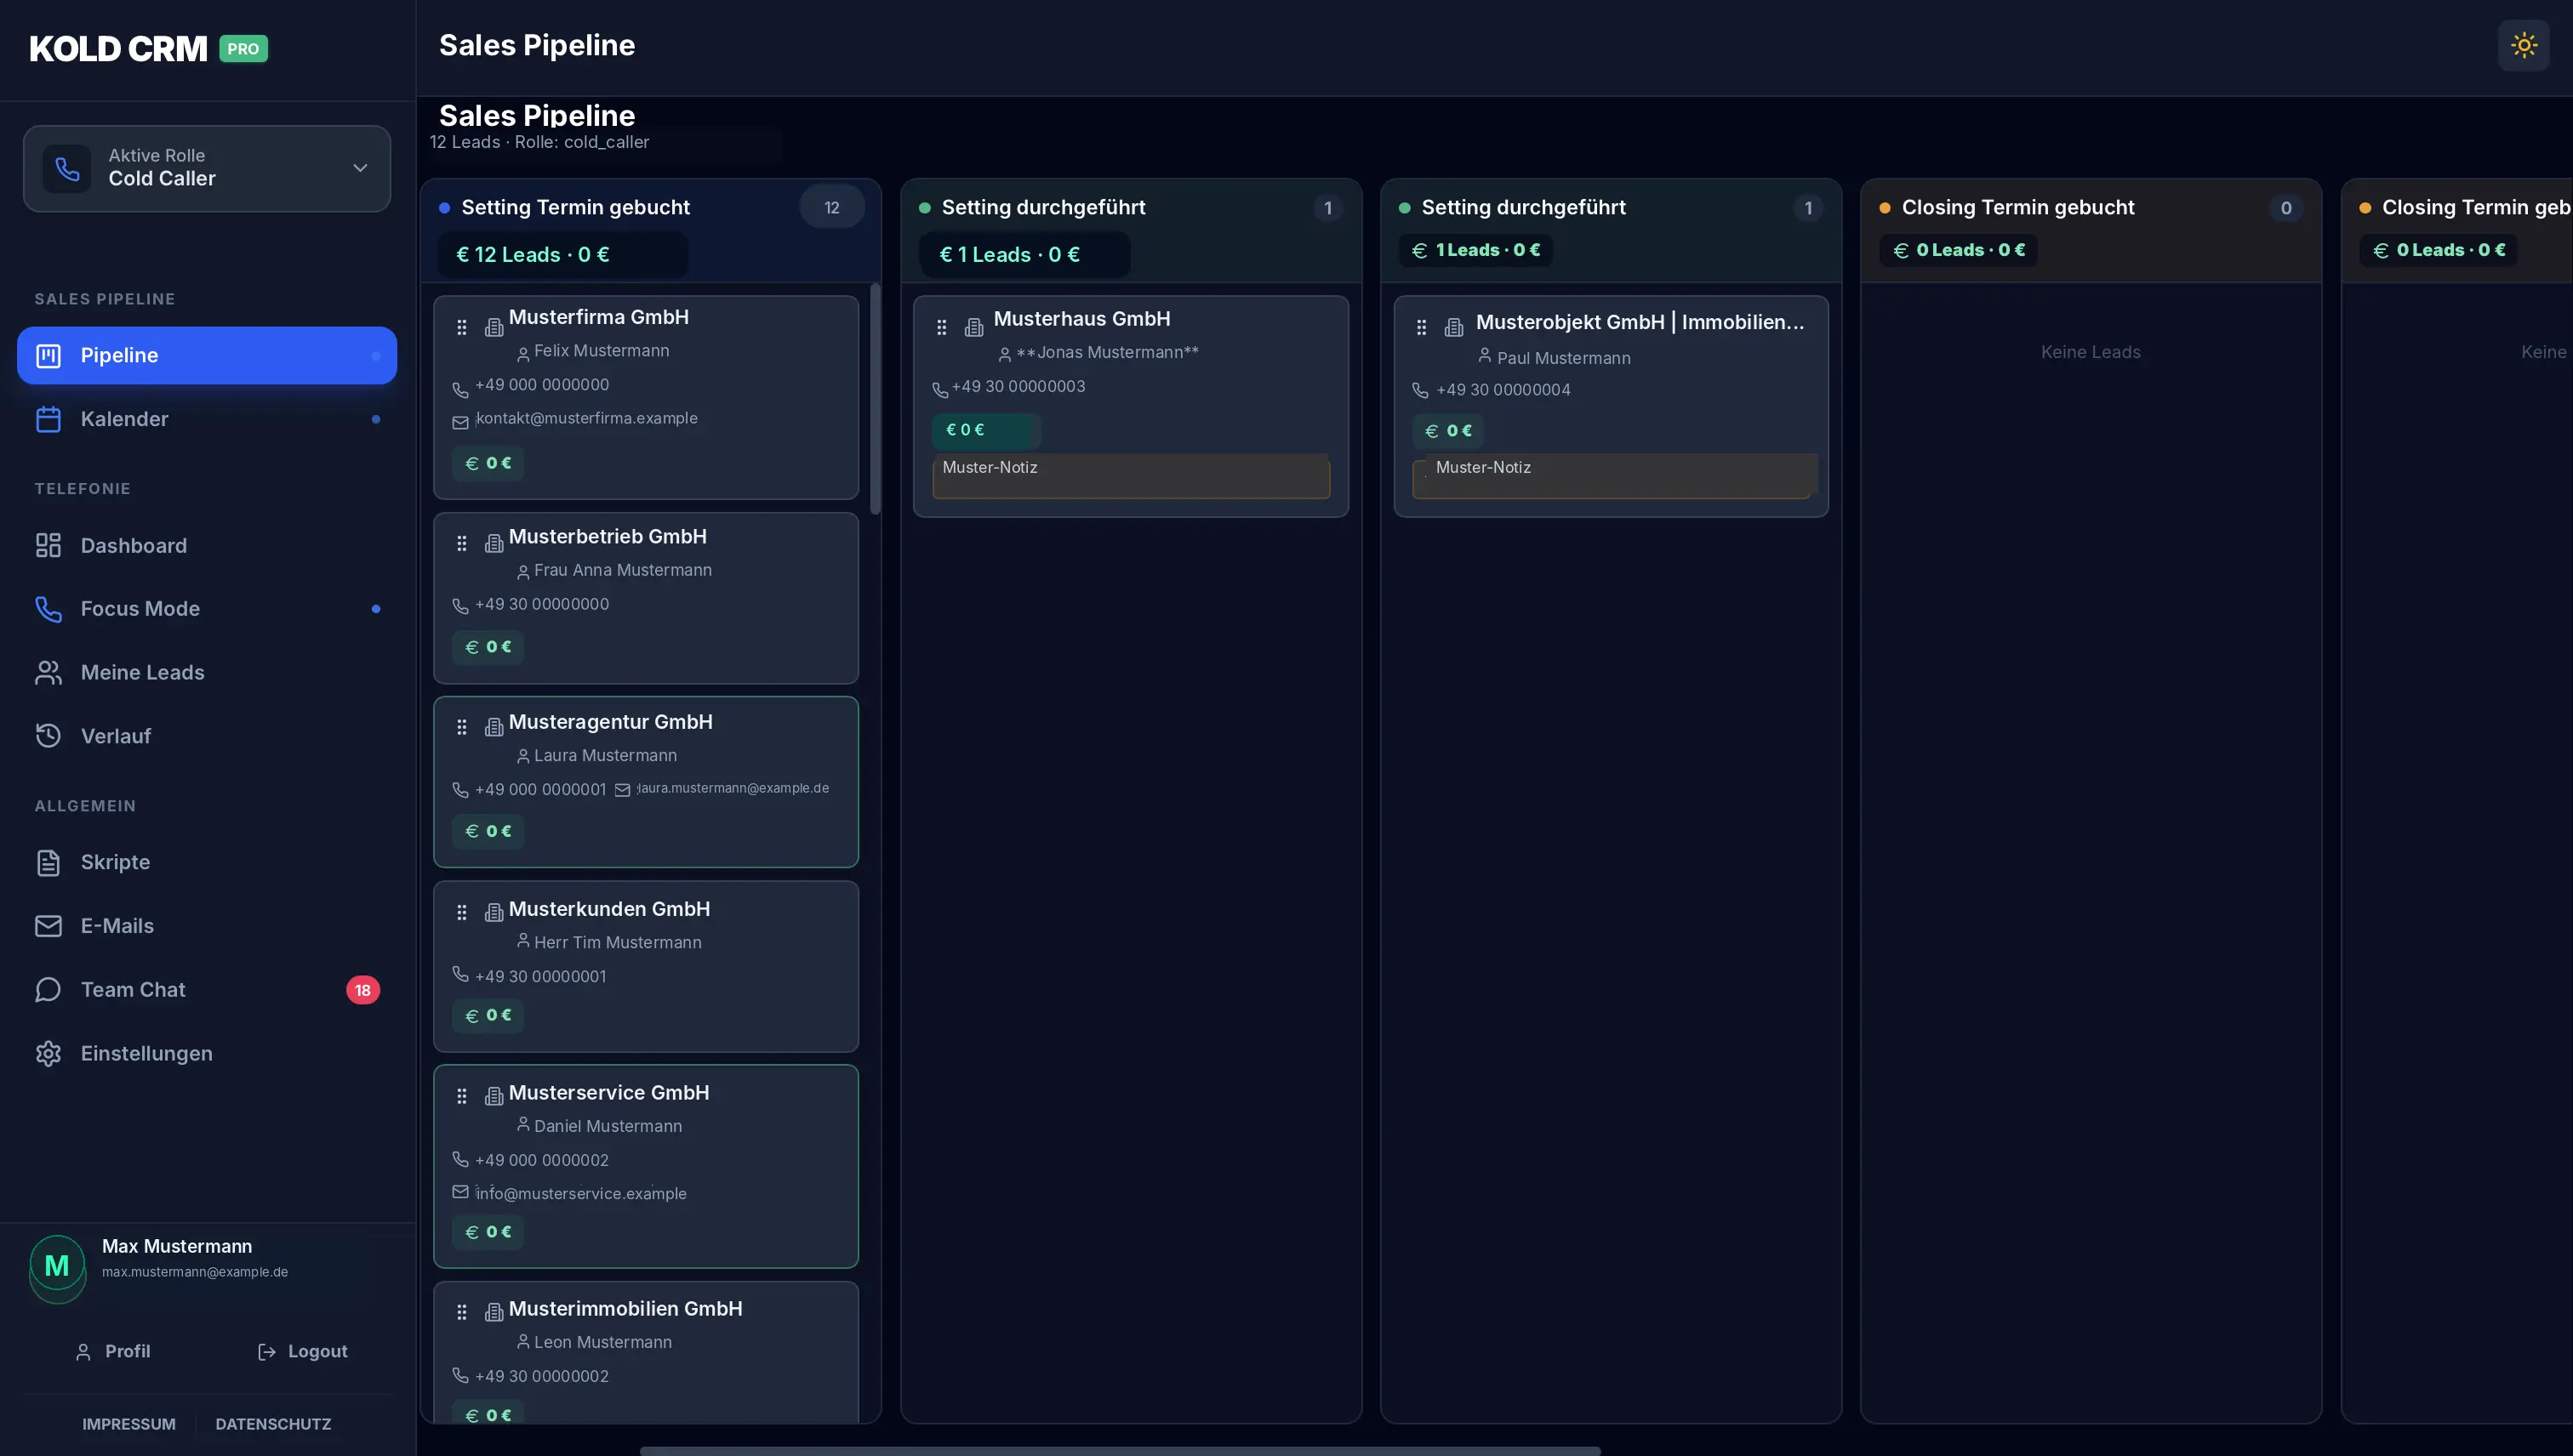The image size is (2573, 1456).
Task: Click the 12 count badge in Setting Termin gebucht
Action: (831, 208)
